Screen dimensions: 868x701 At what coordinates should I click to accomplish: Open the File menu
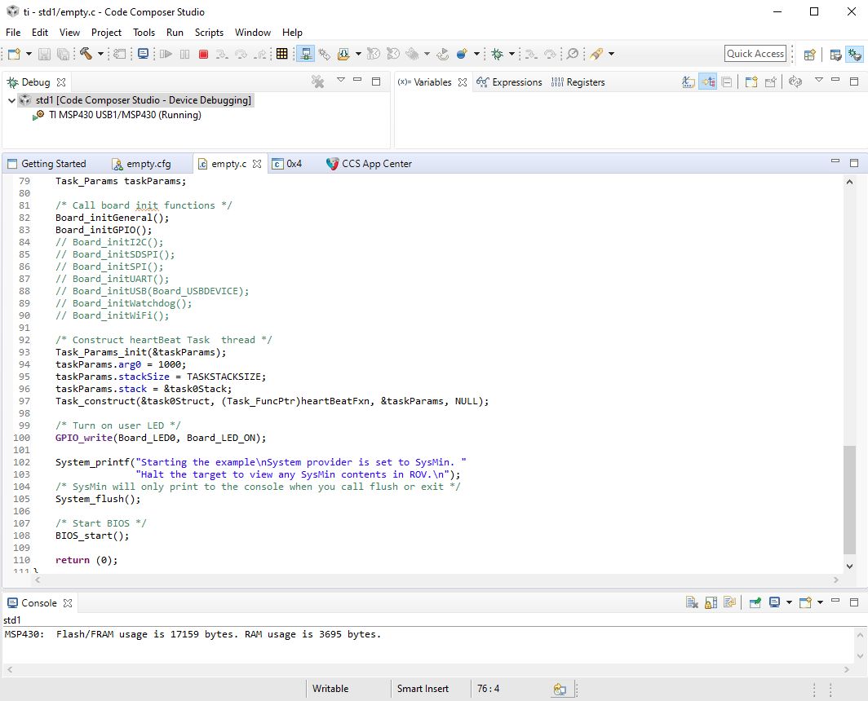(13, 32)
